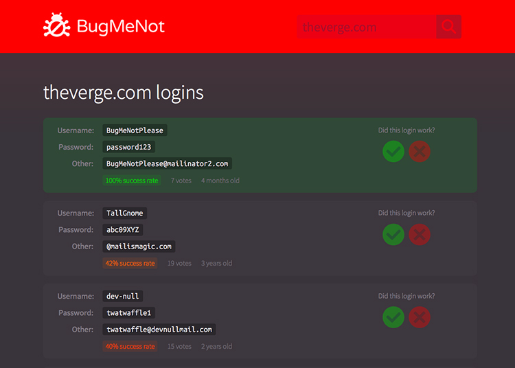Select the password123 password value

tap(129, 147)
